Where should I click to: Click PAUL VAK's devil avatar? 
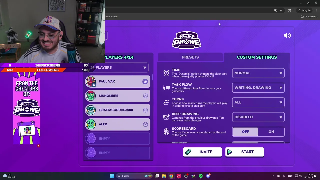[x=91, y=81]
